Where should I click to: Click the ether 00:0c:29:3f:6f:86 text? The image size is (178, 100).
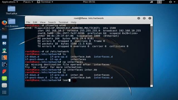(56, 36)
